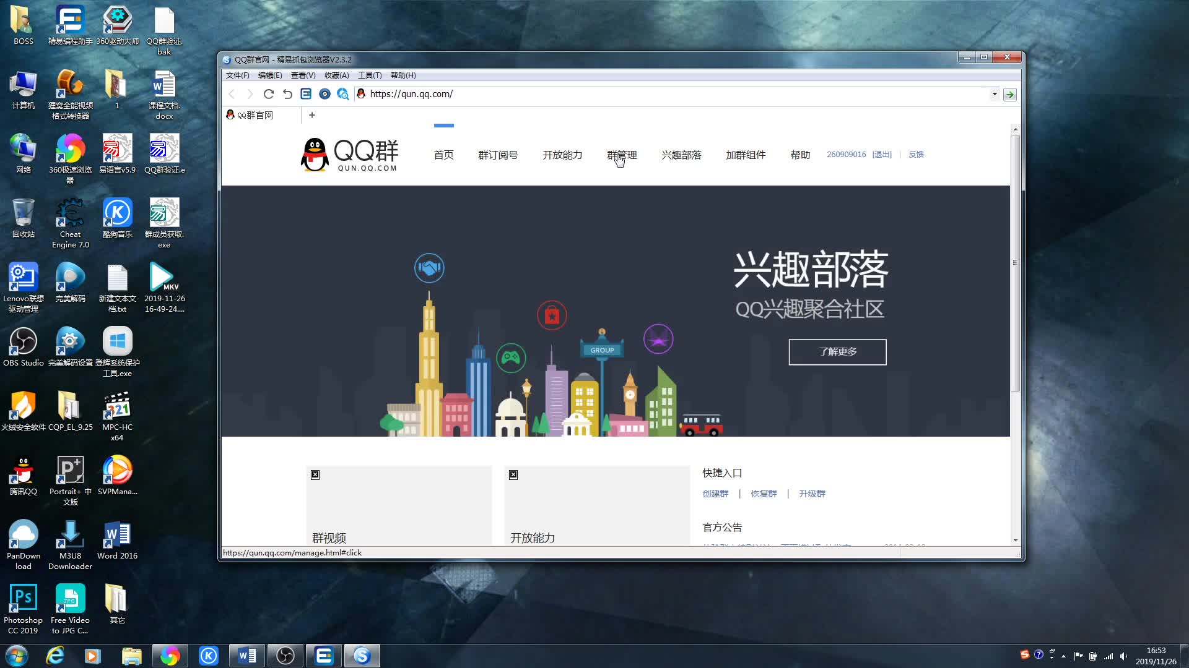This screenshot has width=1189, height=668.
Task: Click the Sogou input tray icon
Action: coord(1025,654)
